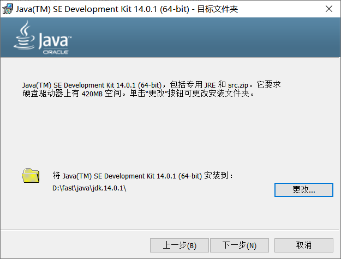
Task: Click the window title 目标文件夹
Action: coord(218,9)
